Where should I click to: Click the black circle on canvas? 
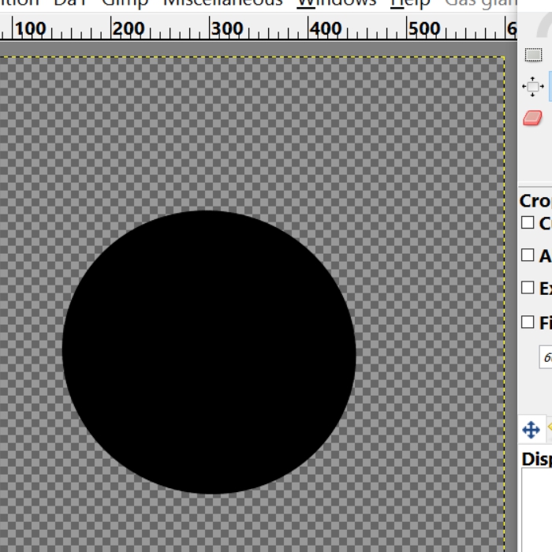point(209,352)
